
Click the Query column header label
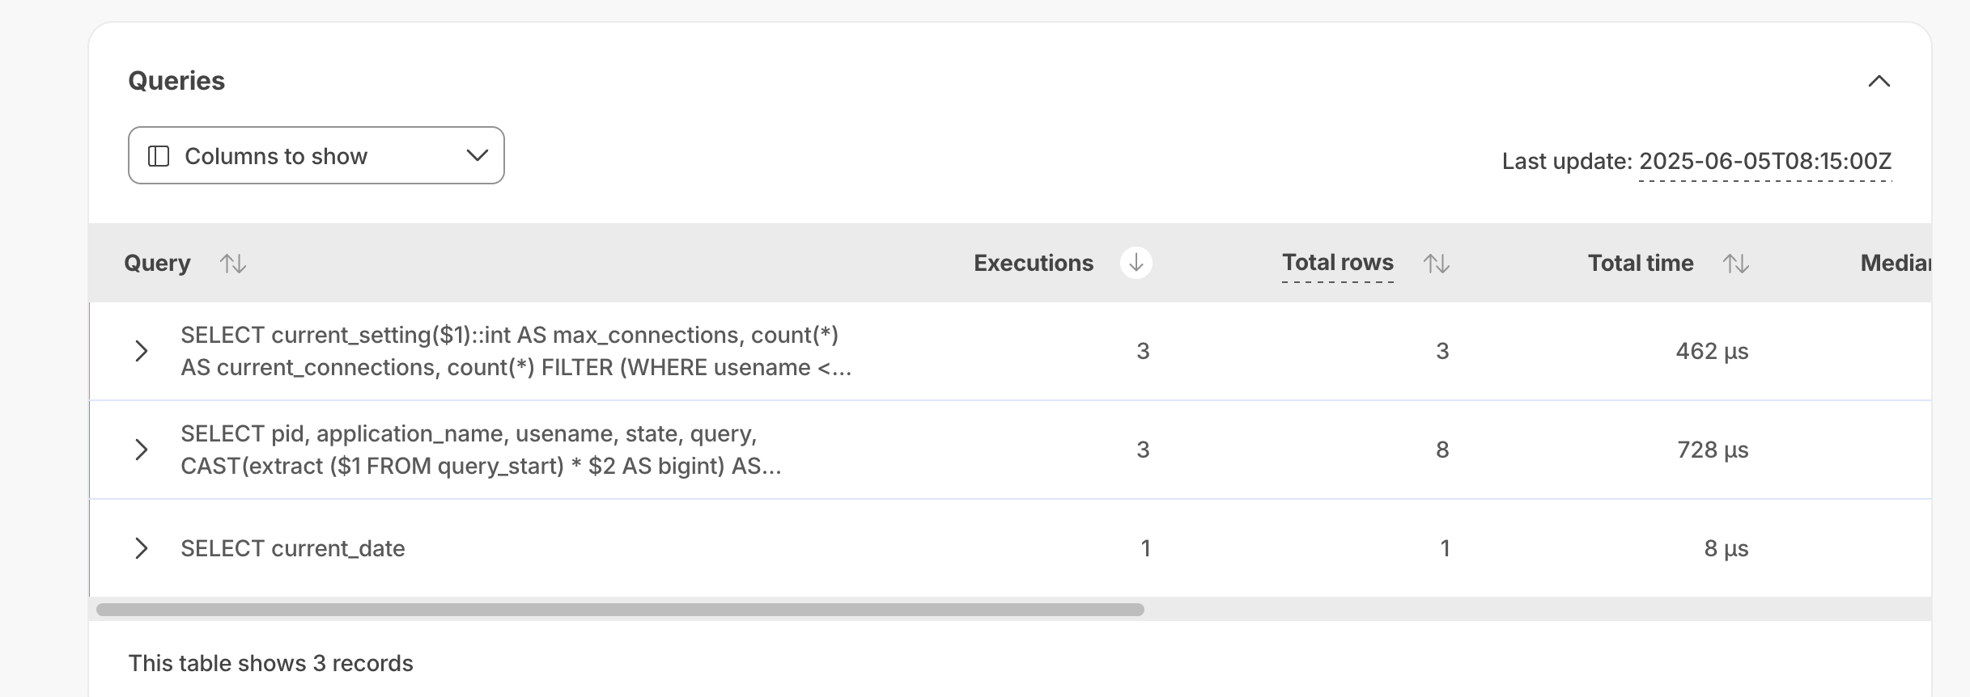click(157, 263)
